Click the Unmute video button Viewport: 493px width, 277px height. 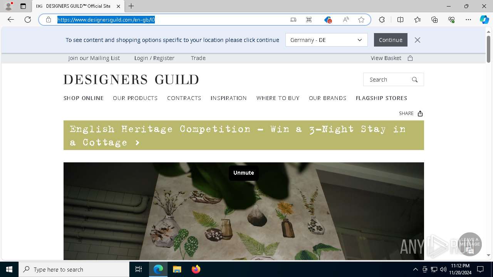coord(244,173)
